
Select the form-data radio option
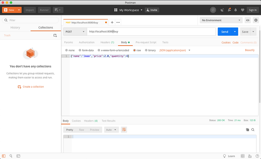tap(80, 50)
